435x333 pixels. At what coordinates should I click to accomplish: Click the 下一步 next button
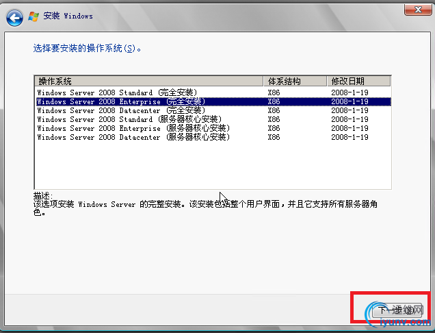pos(397,310)
